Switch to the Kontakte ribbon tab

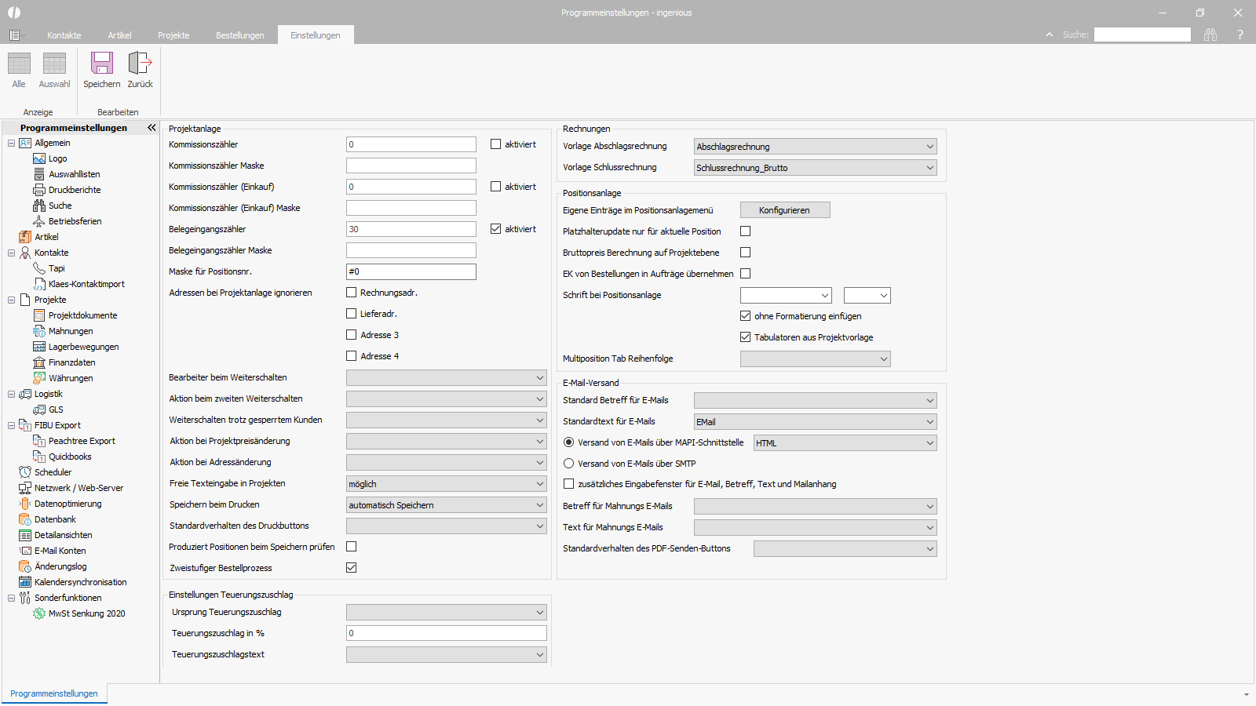(64, 35)
